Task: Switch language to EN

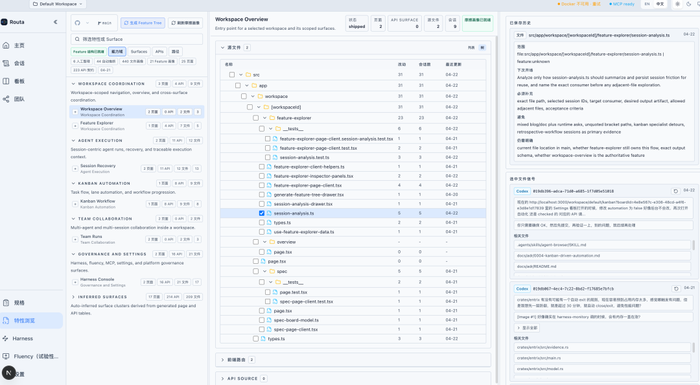Action: [647, 4]
